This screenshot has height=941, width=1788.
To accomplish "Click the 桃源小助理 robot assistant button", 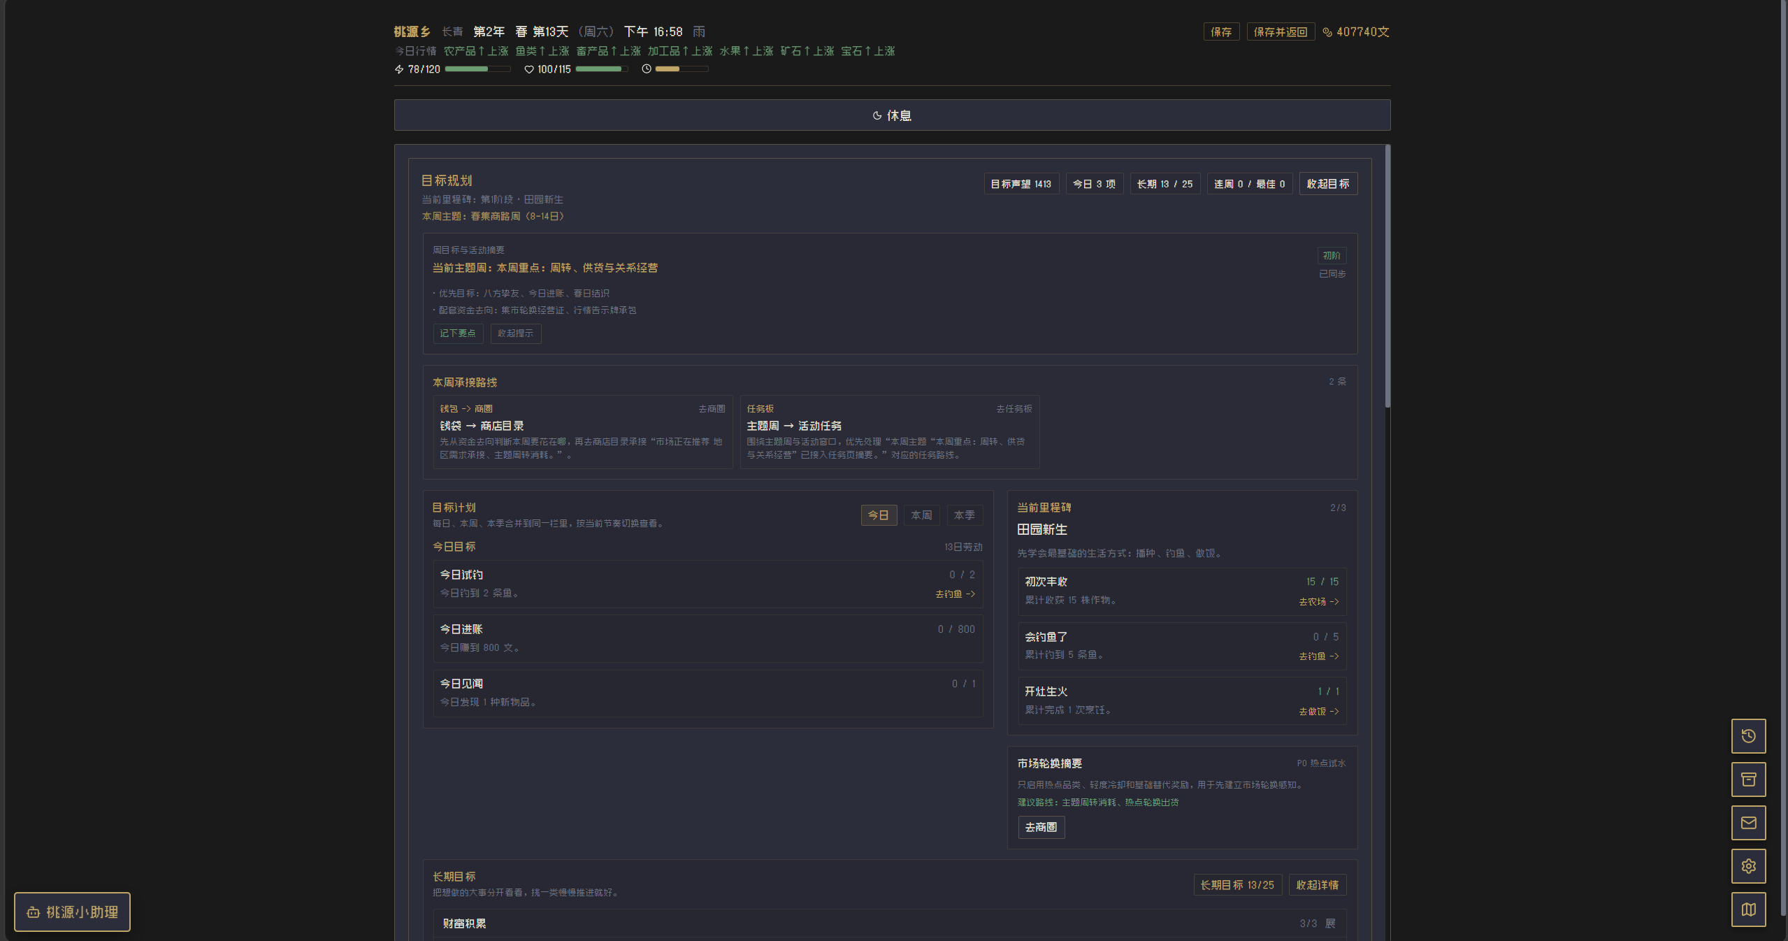I will [72, 912].
